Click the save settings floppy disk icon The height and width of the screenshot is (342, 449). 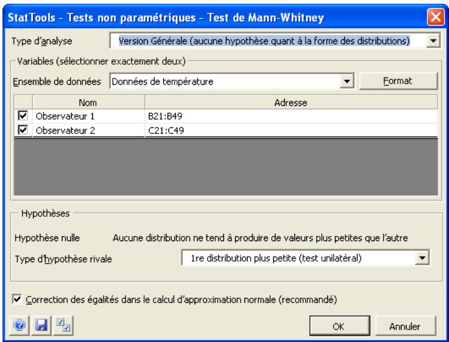click(x=41, y=325)
